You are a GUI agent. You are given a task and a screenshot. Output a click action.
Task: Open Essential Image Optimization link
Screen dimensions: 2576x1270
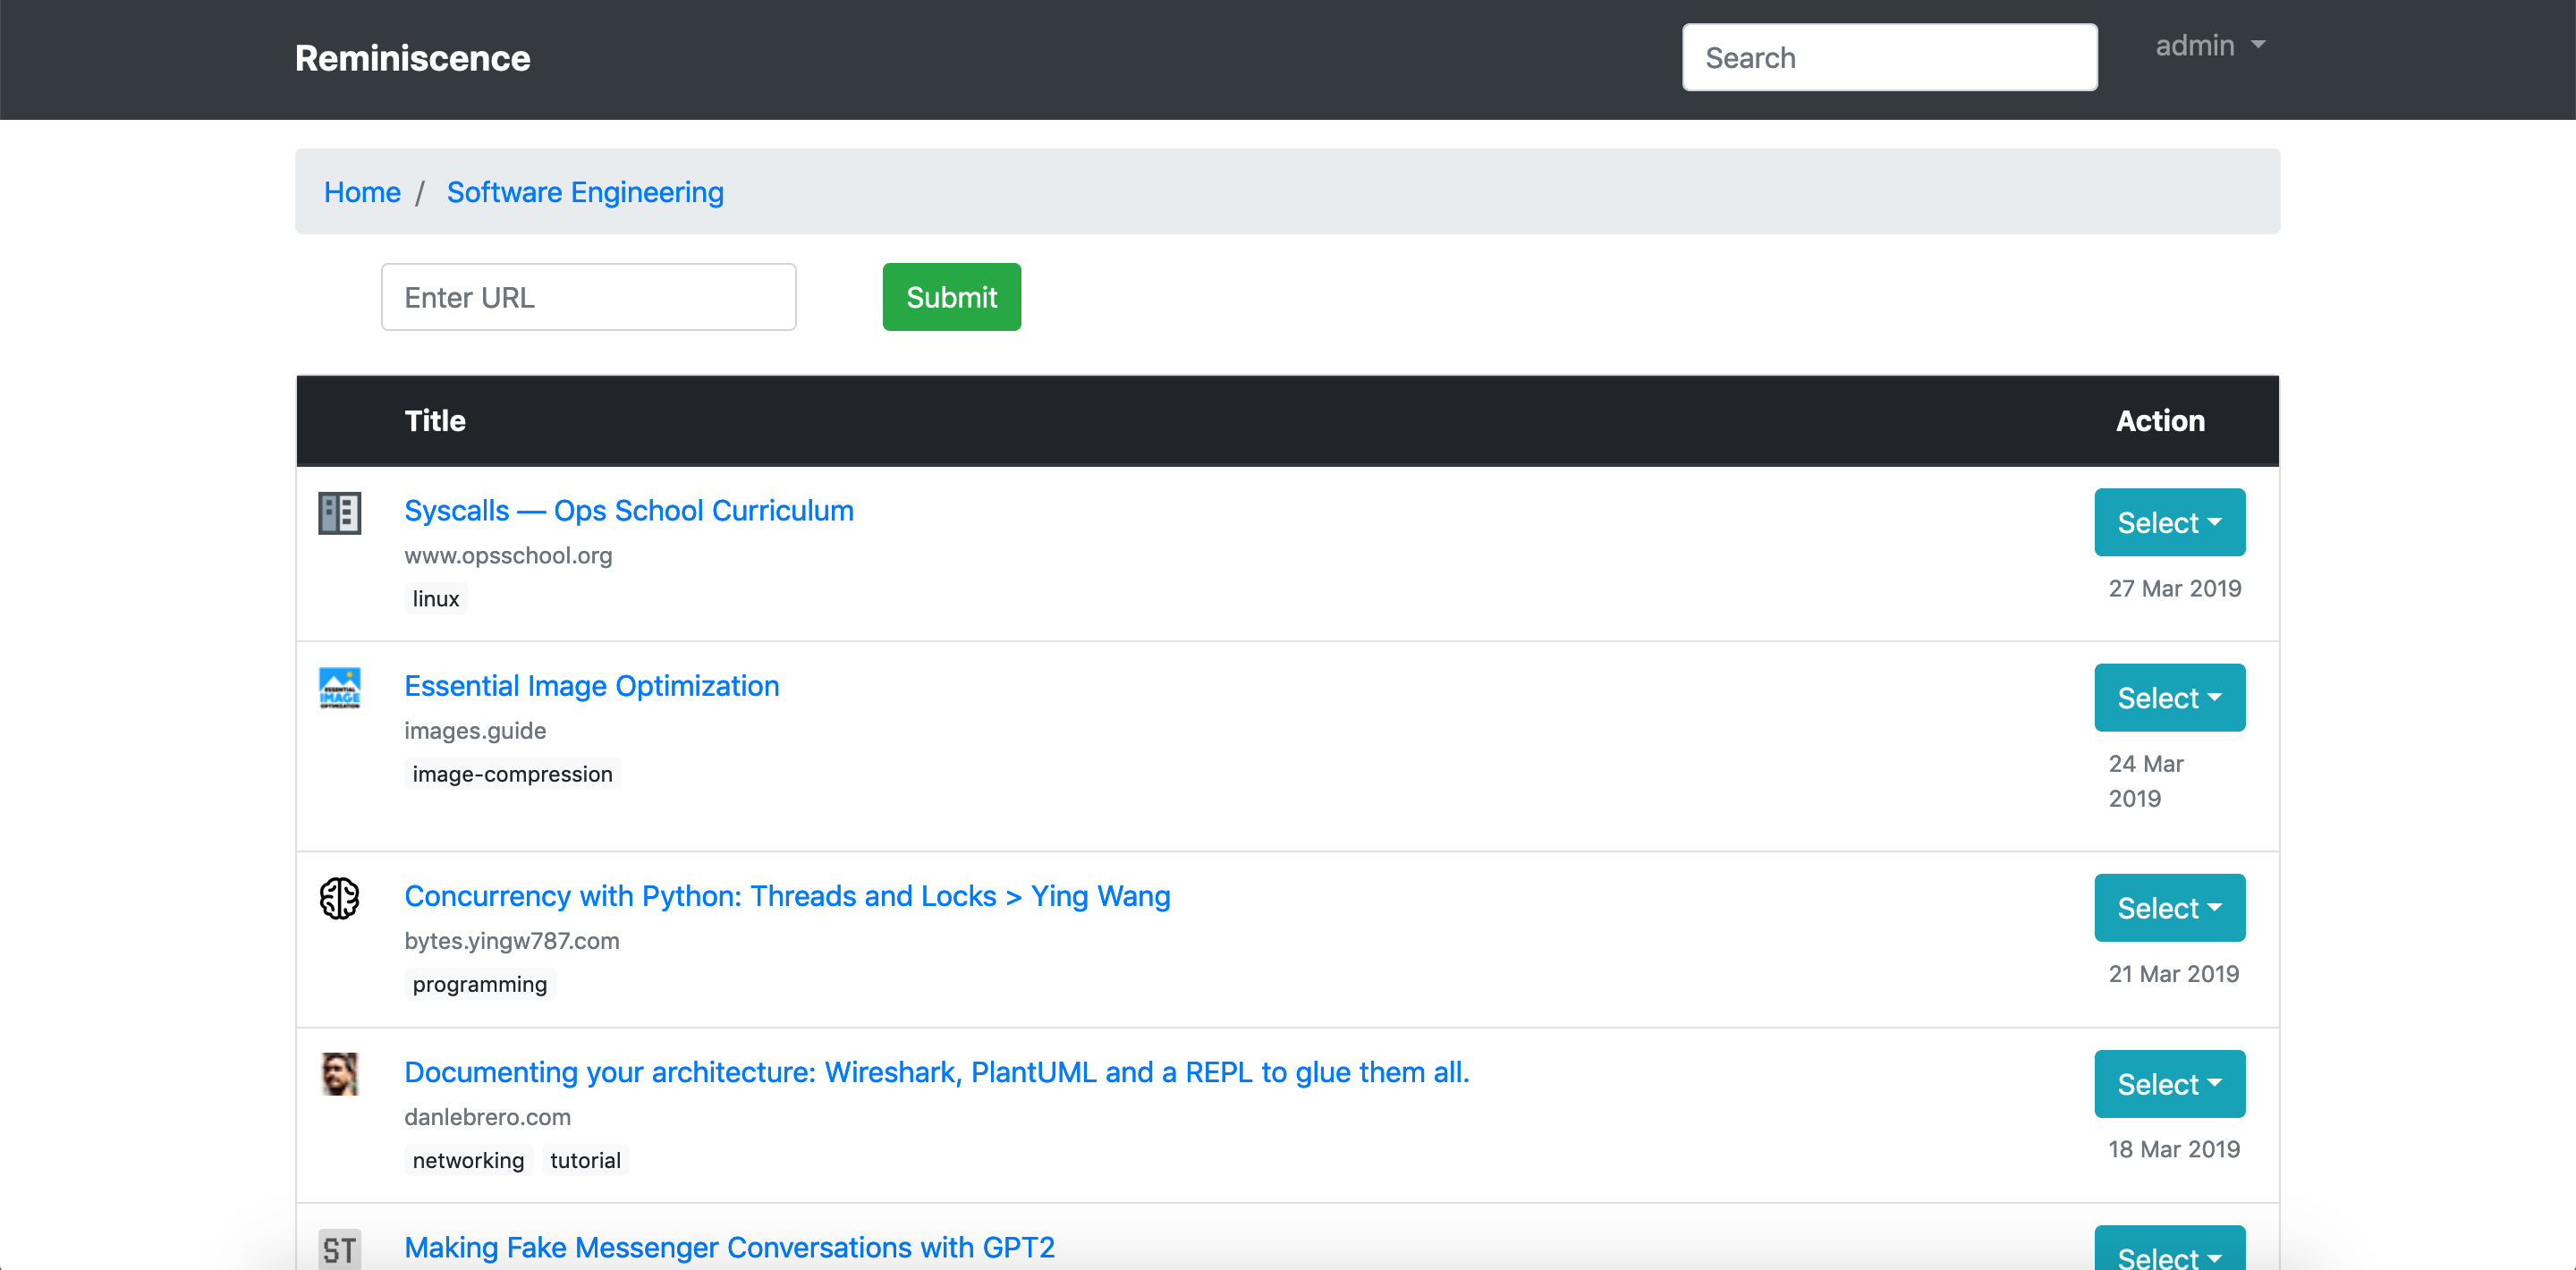point(592,686)
